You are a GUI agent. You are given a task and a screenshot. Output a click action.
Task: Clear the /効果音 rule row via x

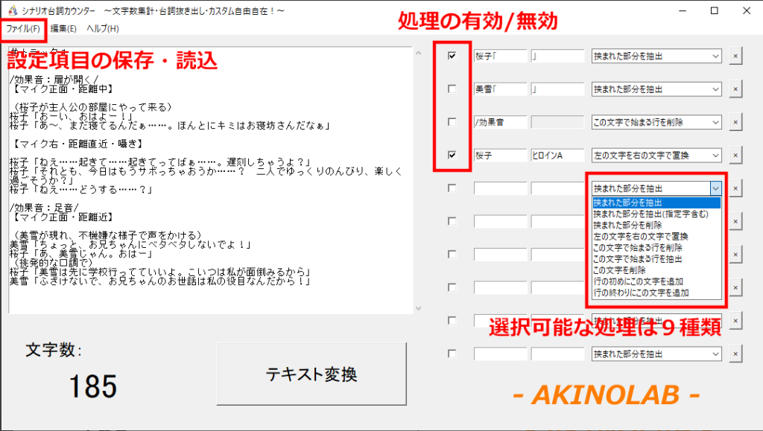click(735, 122)
